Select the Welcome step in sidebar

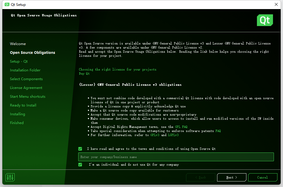tap(18, 44)
